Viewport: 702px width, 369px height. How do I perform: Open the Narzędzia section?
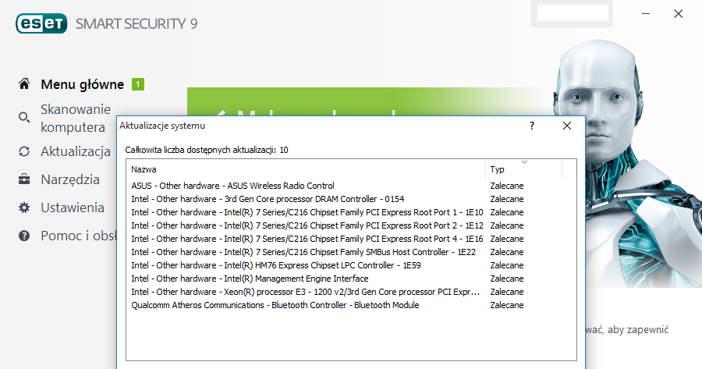click(x=70, y=179)
